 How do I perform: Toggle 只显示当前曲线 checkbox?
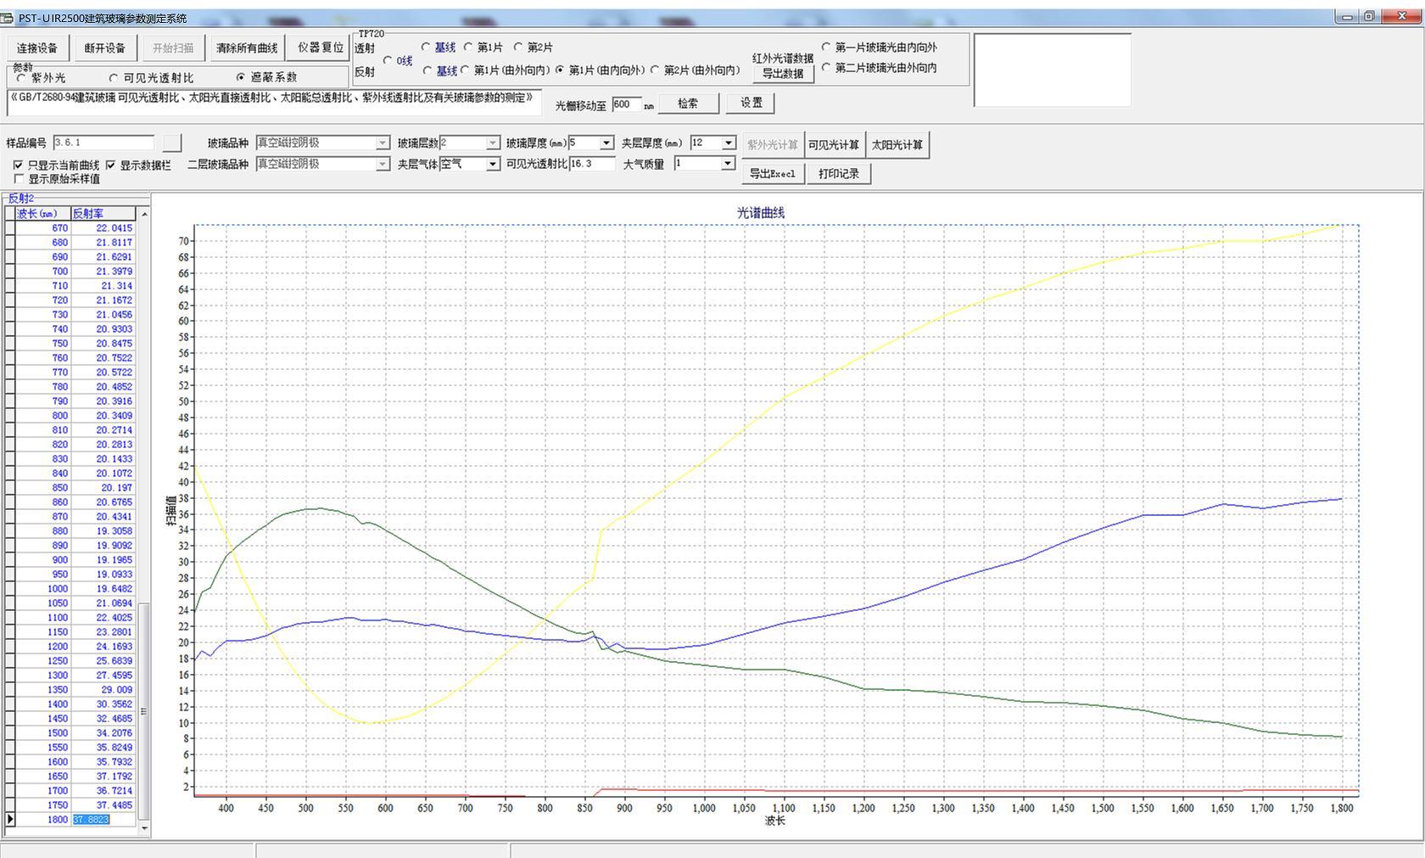click(19, 165)
